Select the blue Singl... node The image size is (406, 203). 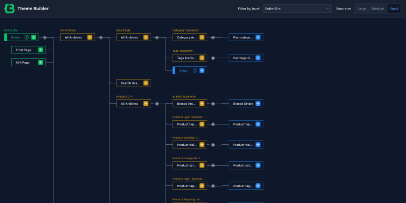point(190,71)
